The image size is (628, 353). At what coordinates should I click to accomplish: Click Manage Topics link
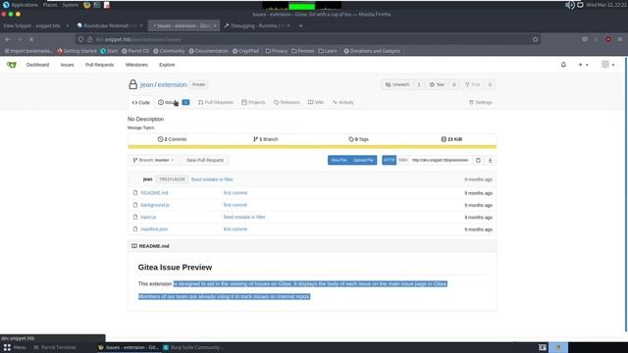[140, 127]
